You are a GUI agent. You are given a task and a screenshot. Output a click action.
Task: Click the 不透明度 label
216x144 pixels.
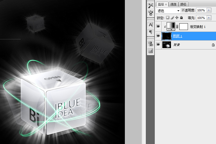[x=188, y=10]
